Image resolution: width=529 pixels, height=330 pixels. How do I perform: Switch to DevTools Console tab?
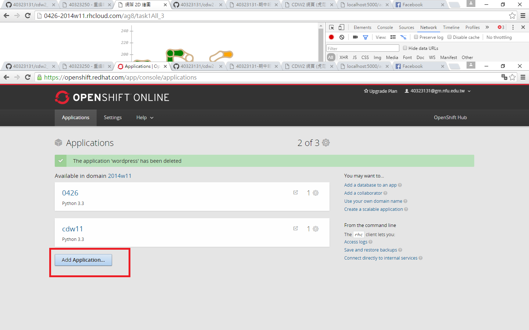(385, 27)
